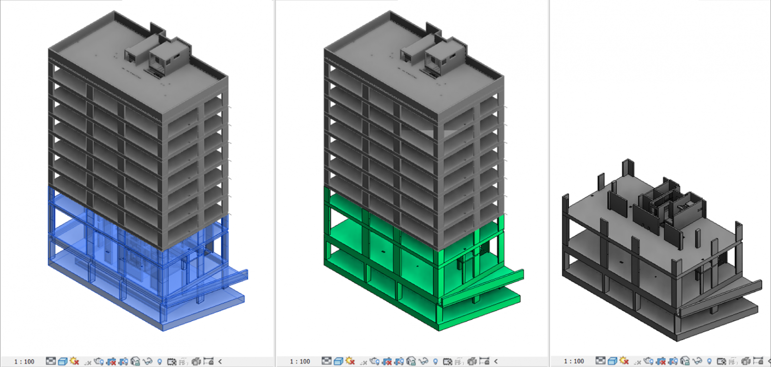771x367 pixels.
Task: Toggle locked 3D view in left view
Action: point(135,361)
